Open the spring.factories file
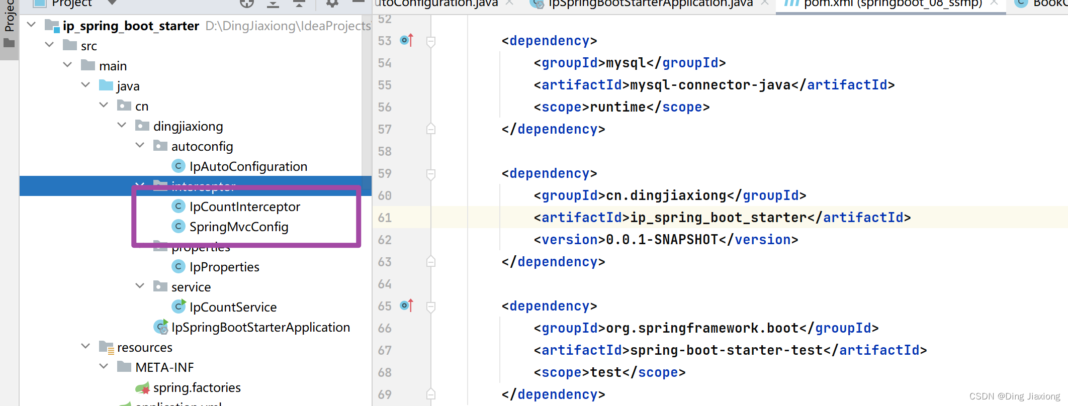Image resolution: width=1068 pixels, height=406 pixels. pos(197,387)
